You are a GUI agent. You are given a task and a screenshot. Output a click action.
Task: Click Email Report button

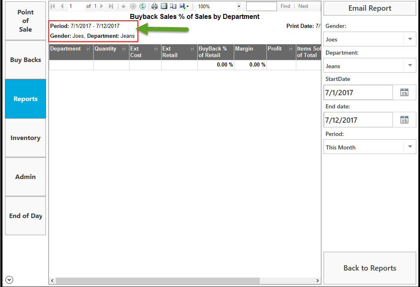coord(369,8)
